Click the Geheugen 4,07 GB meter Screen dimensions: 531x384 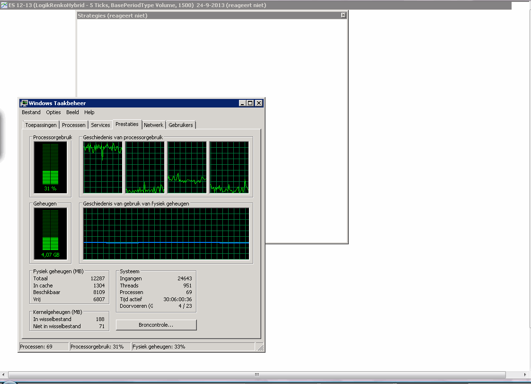tap(51, 234)
